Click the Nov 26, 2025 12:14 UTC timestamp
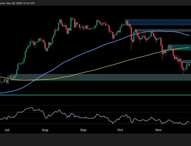The width and height of the screenshot is (191, 146). (x=21, y=3)
